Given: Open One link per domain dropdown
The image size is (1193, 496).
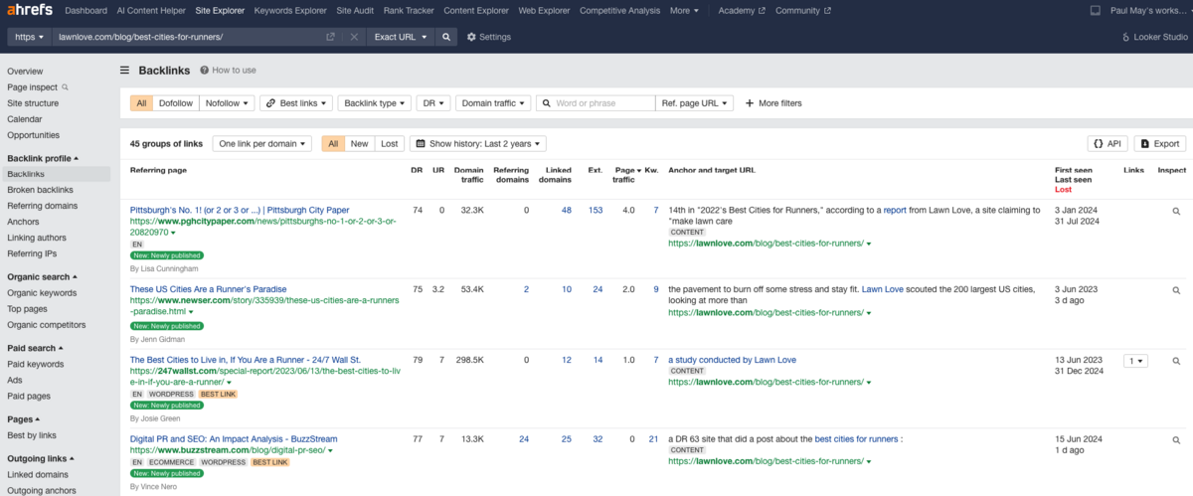Looking at the screenshot, I should tap(261, 143).
